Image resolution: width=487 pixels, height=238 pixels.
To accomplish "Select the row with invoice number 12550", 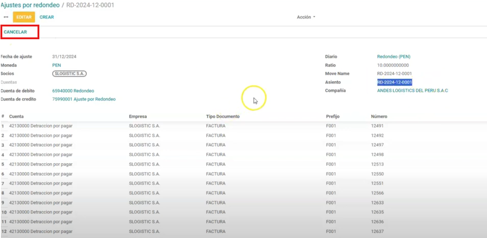I will [x=377, y=174].
